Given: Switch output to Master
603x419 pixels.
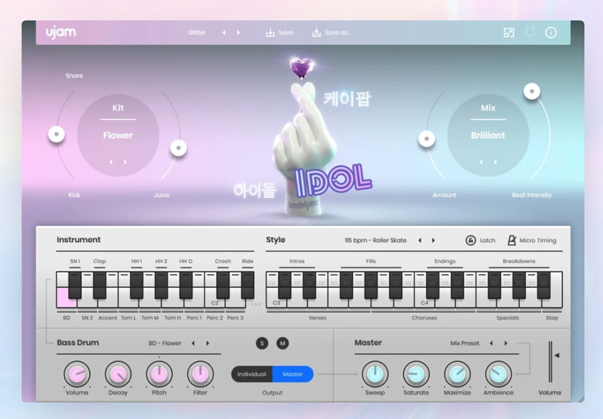Looking at the screenshot, I should click(x=293, y=374).
